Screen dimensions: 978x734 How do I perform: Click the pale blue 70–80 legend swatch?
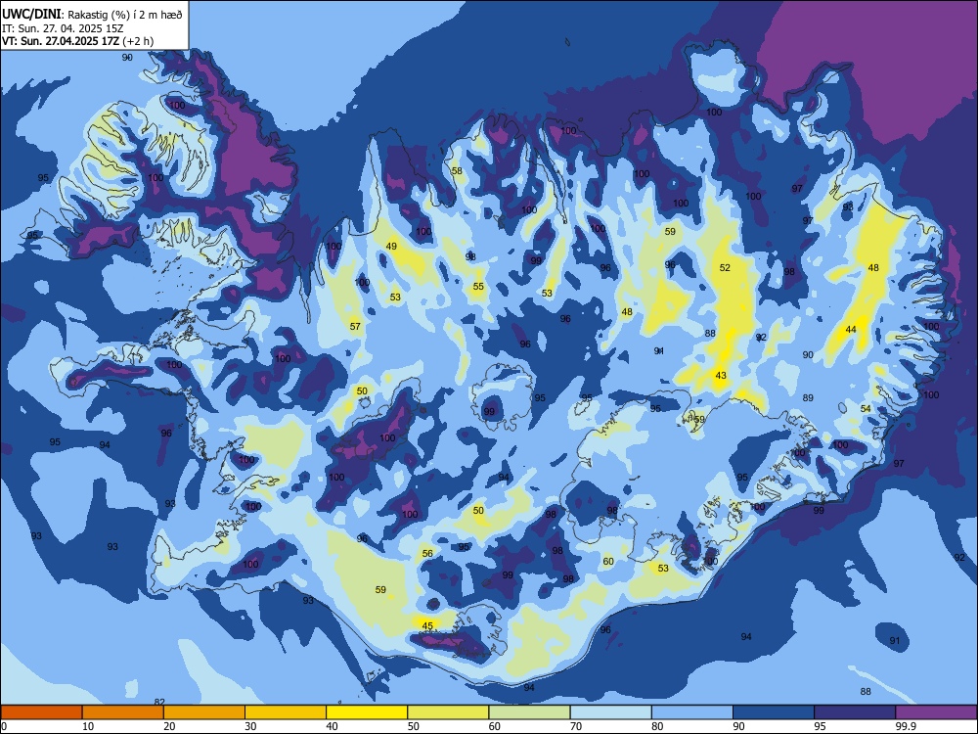click(x=610, y=711)
